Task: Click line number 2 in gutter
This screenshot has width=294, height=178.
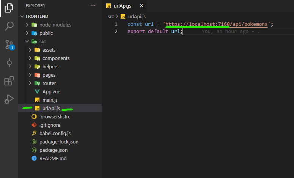Action: point(116,32)
